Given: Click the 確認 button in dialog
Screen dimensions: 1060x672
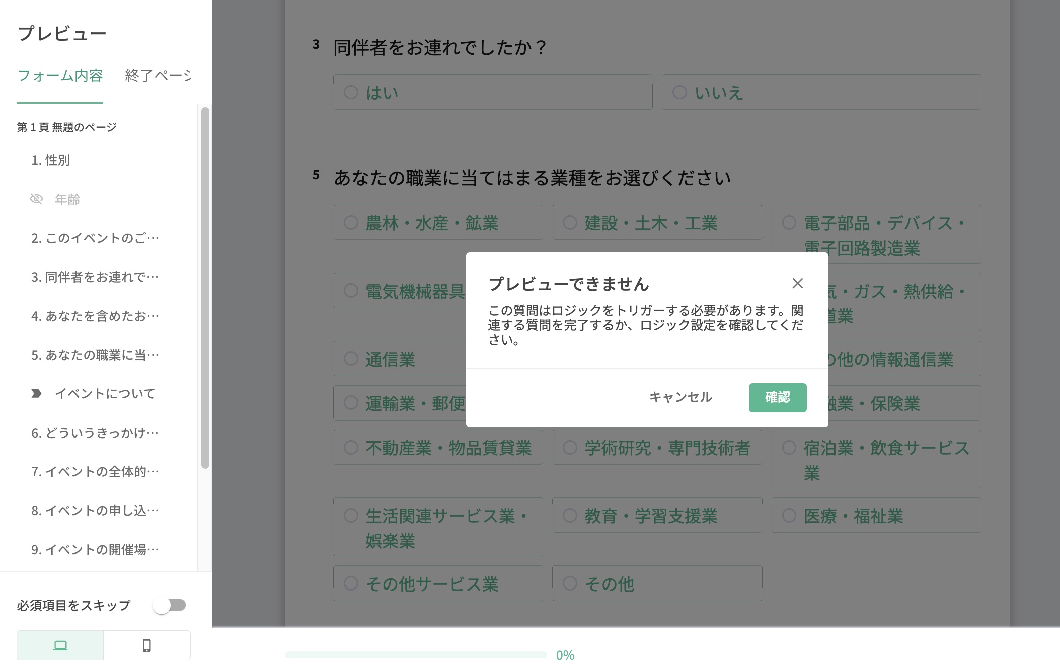Looking at the screenshot, I should pyautogui.click(x=778, y=397).
